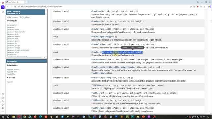Click the fillArc method link
This screenshot has width=212, height=119.
coord(95,93)
